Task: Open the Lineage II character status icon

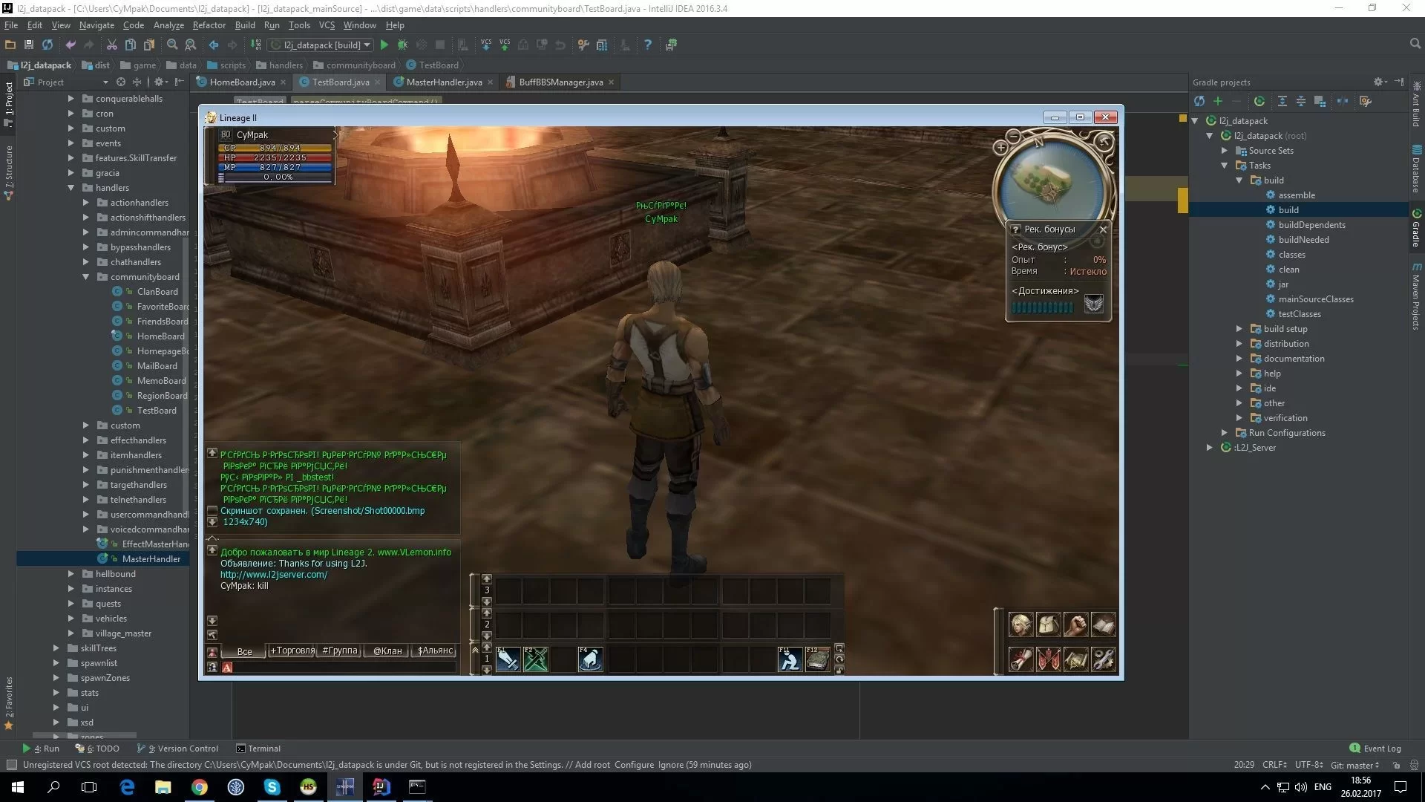Action: pos(1021,625)
